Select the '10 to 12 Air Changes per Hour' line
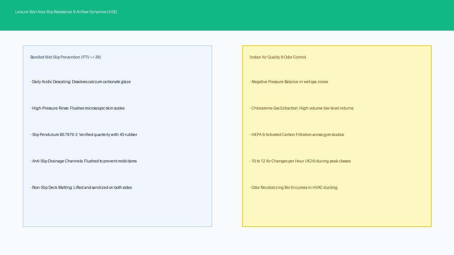 (x=300, y=161)
